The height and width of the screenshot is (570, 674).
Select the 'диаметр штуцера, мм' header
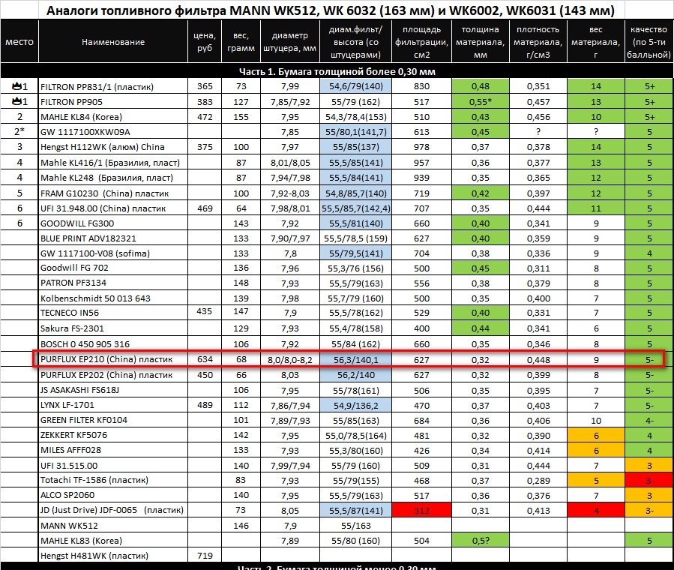(289, 42)
